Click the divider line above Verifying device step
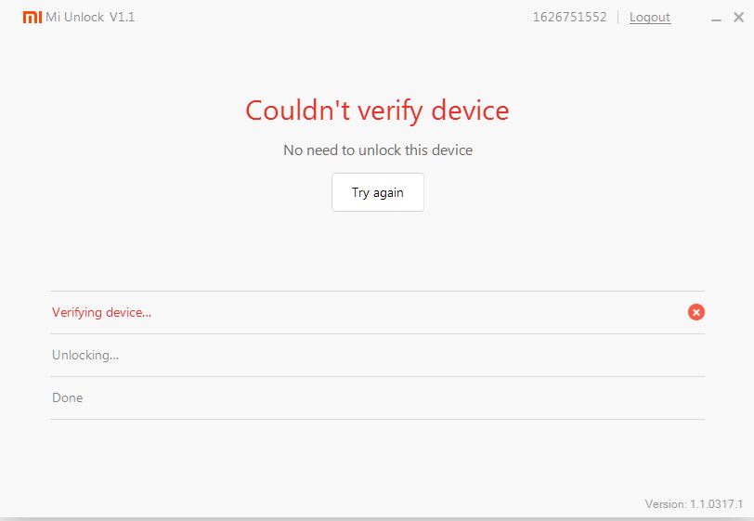This screenshot has width=754, height=521. point(377,291)
